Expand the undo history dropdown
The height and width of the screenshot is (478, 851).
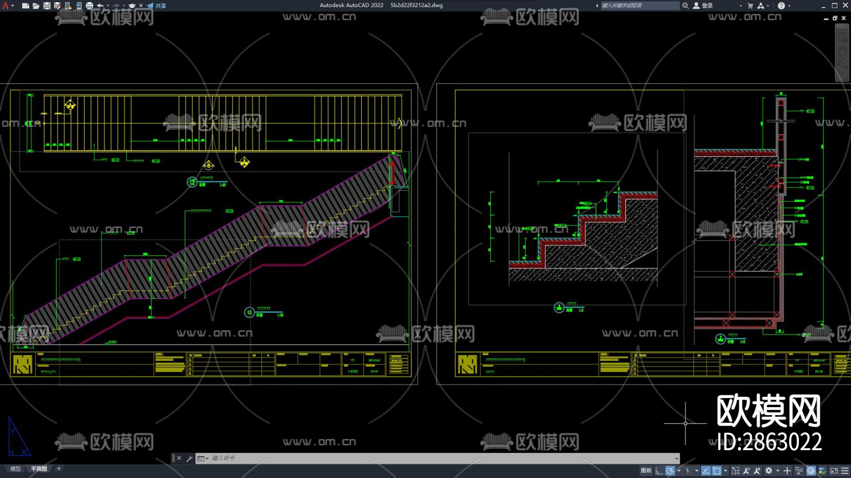click(x=108, y=6)
